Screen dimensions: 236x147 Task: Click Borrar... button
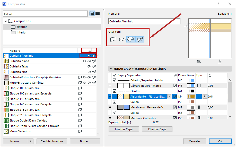point(85,141)
